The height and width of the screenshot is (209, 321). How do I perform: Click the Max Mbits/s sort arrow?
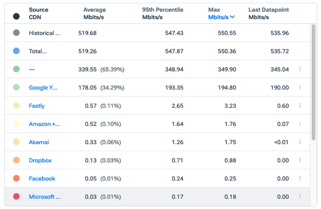click(x=232, y=17)
